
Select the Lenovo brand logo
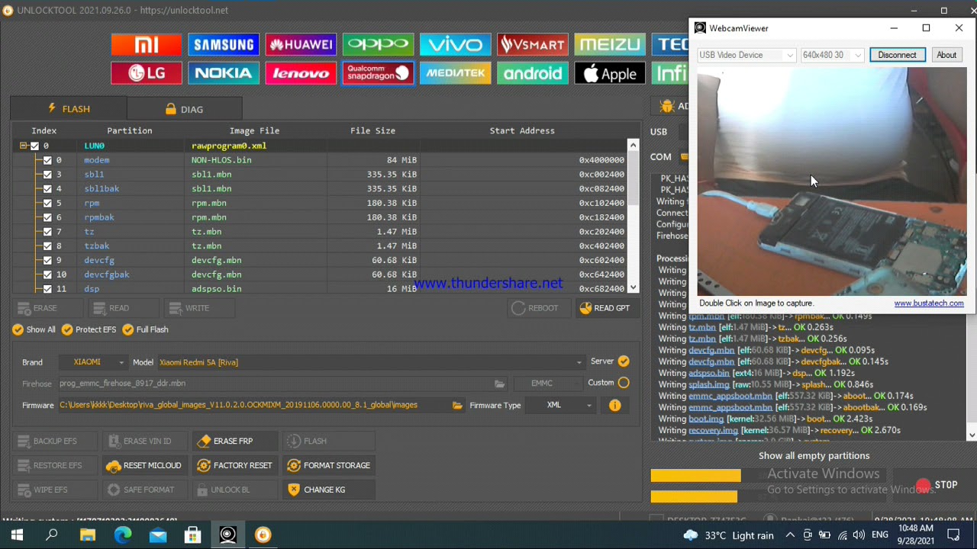coord(301,73)
